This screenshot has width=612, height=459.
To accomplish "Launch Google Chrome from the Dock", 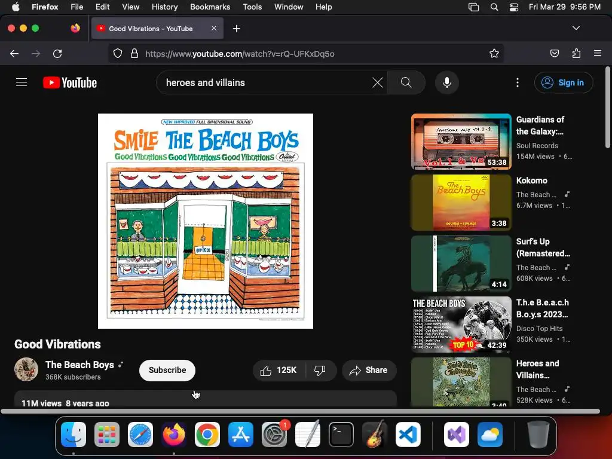I will pos(207,434).
